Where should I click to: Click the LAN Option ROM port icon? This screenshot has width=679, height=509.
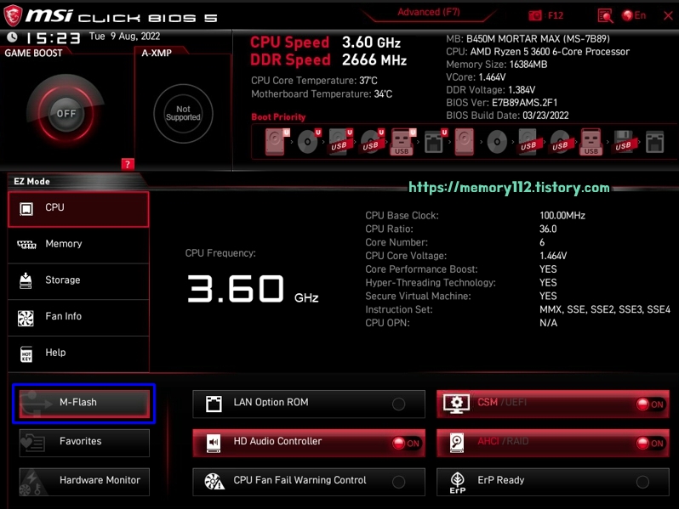214,404
